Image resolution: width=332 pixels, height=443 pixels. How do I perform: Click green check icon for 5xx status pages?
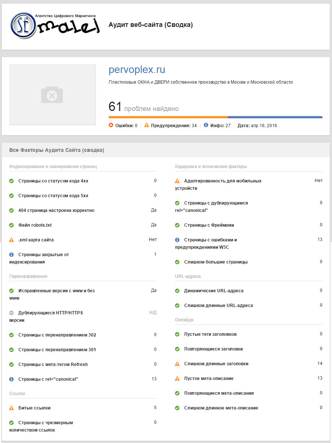(11, 196)
